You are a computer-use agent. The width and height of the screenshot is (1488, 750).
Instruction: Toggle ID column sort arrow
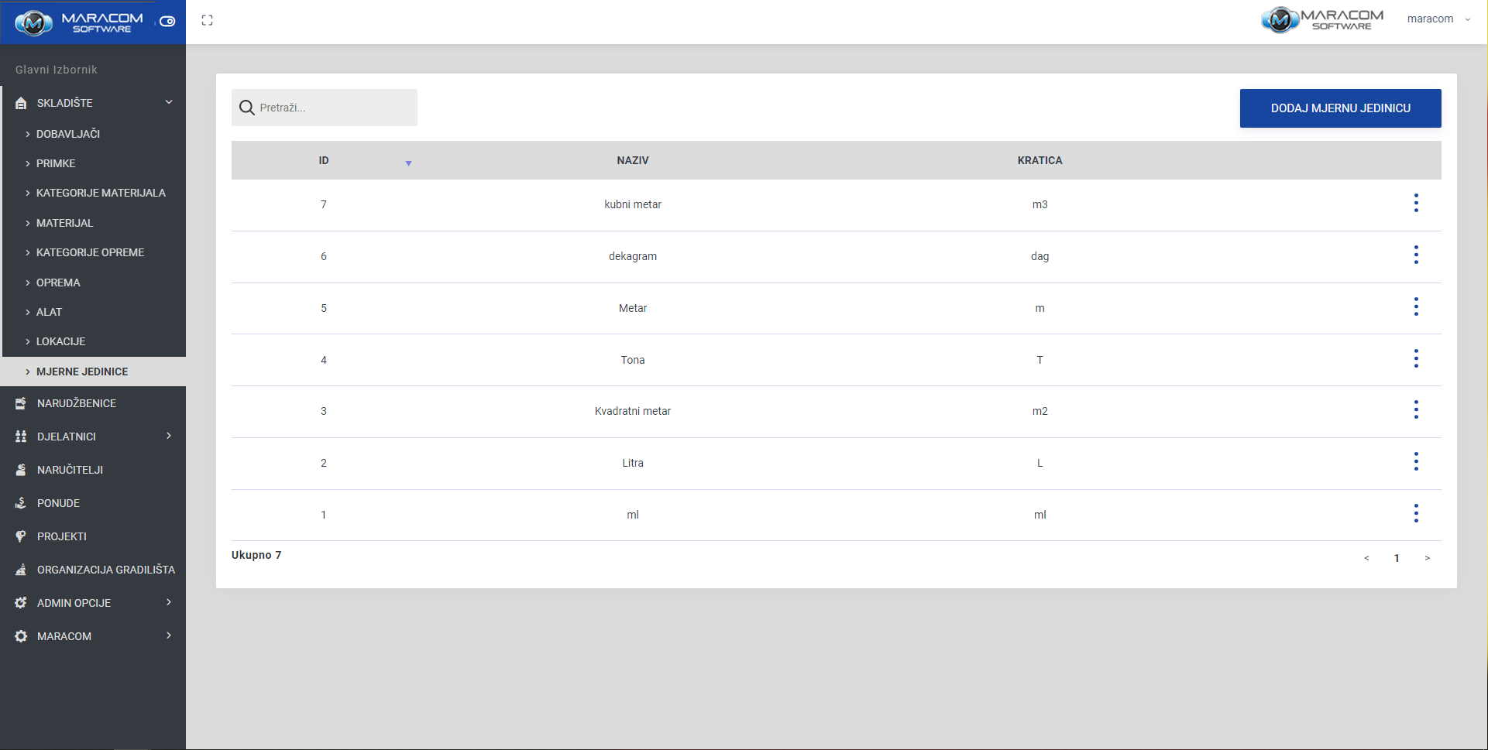click(x=408, y=163)
